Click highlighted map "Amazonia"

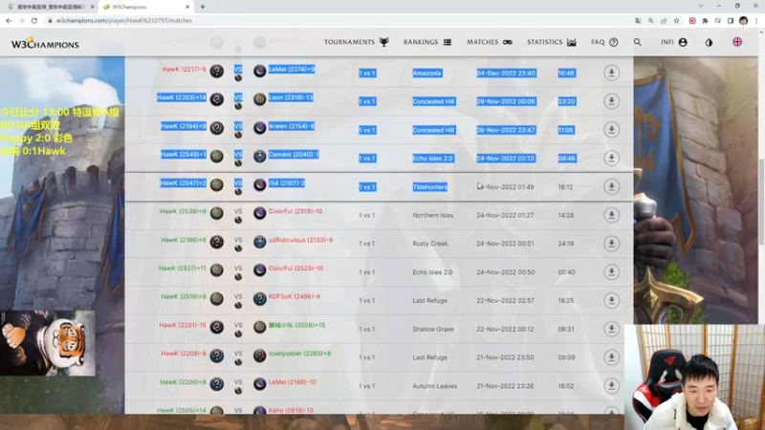tap(426, 74)
